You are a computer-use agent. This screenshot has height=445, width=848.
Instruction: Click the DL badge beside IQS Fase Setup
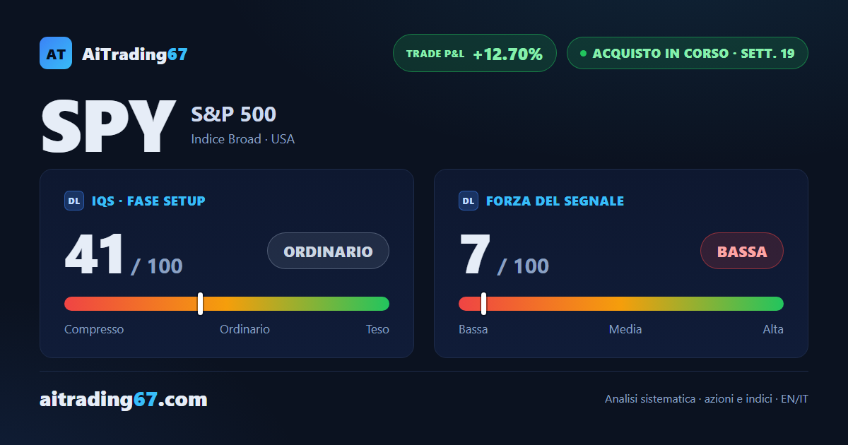[x=74, y=201]
